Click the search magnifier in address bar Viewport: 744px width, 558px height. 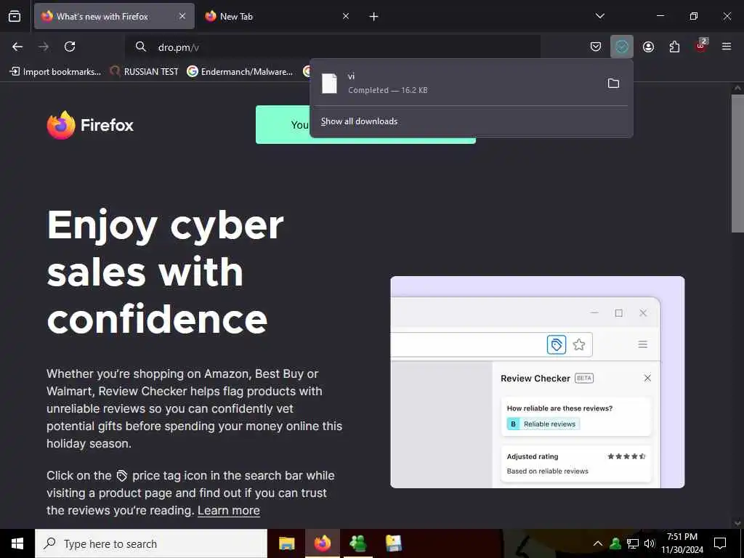coord(140,46)
